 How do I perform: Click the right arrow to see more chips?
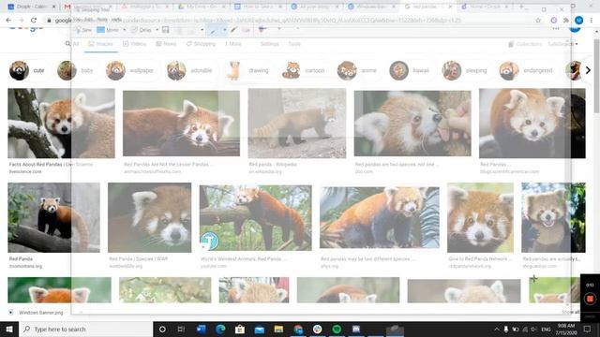[588, 70]
